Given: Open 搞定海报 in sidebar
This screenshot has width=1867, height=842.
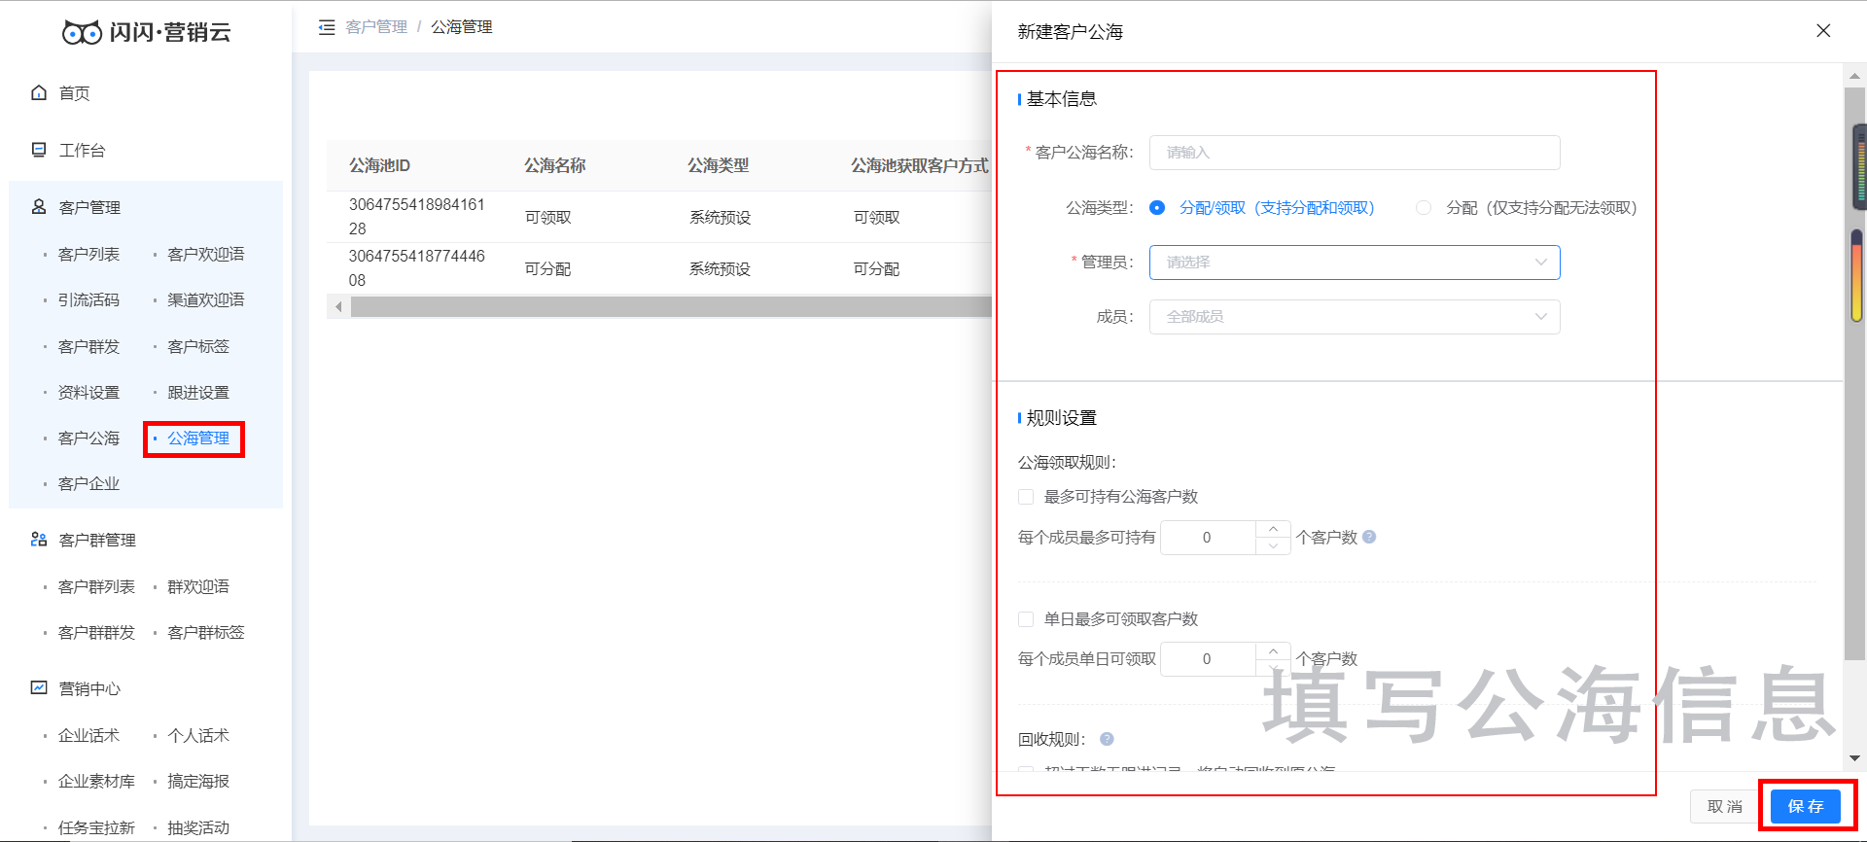Looking at the screenshot, I should tap(198, 781).
